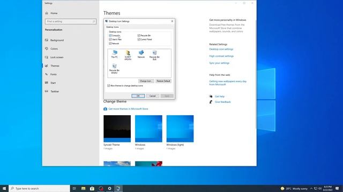Image resolution: width=343 pixels, height=192 pixels.
Task: Open the weather widget Mostly sunny
Action: point(294,188)
